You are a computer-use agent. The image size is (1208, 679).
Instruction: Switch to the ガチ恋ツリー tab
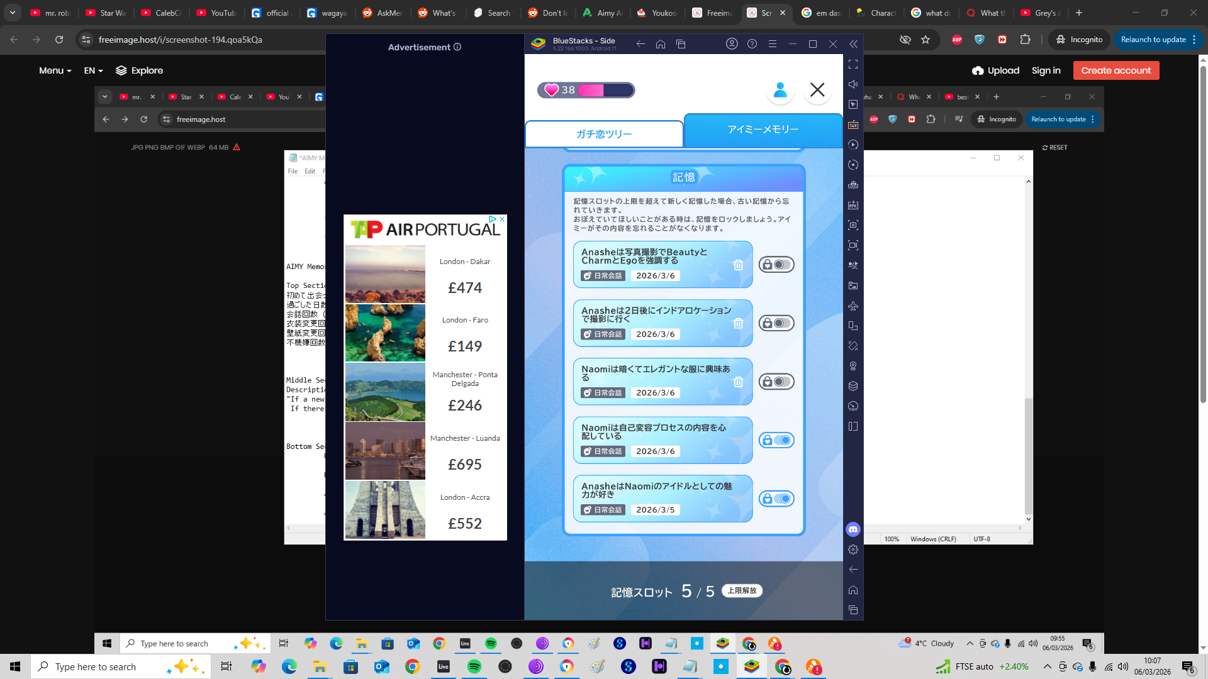[604, 134]
